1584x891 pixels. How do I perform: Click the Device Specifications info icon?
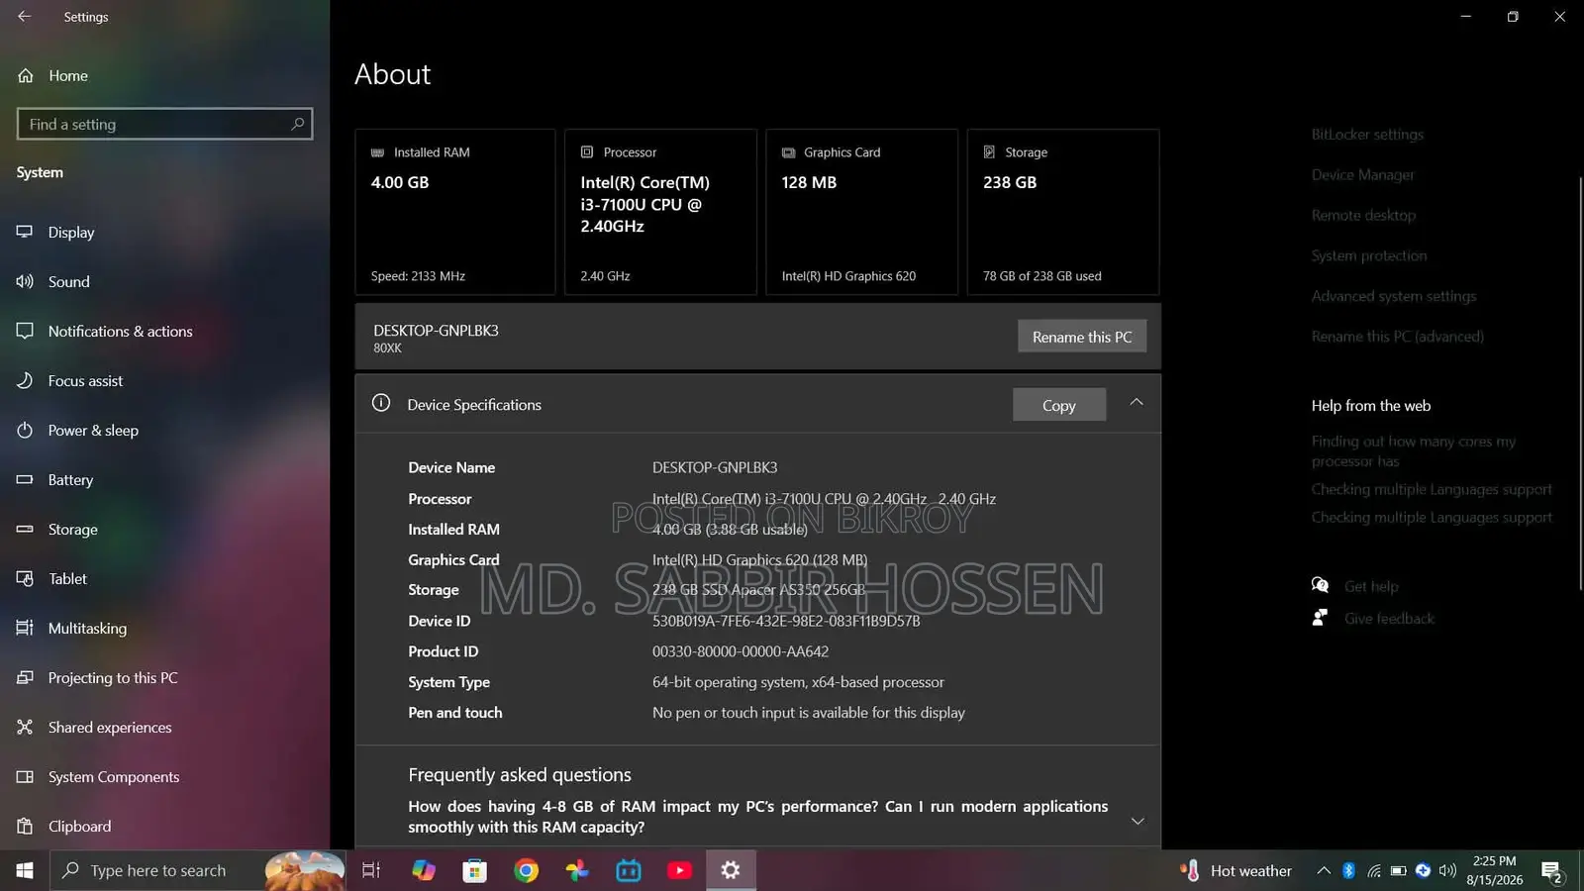[x=381, y=403]
